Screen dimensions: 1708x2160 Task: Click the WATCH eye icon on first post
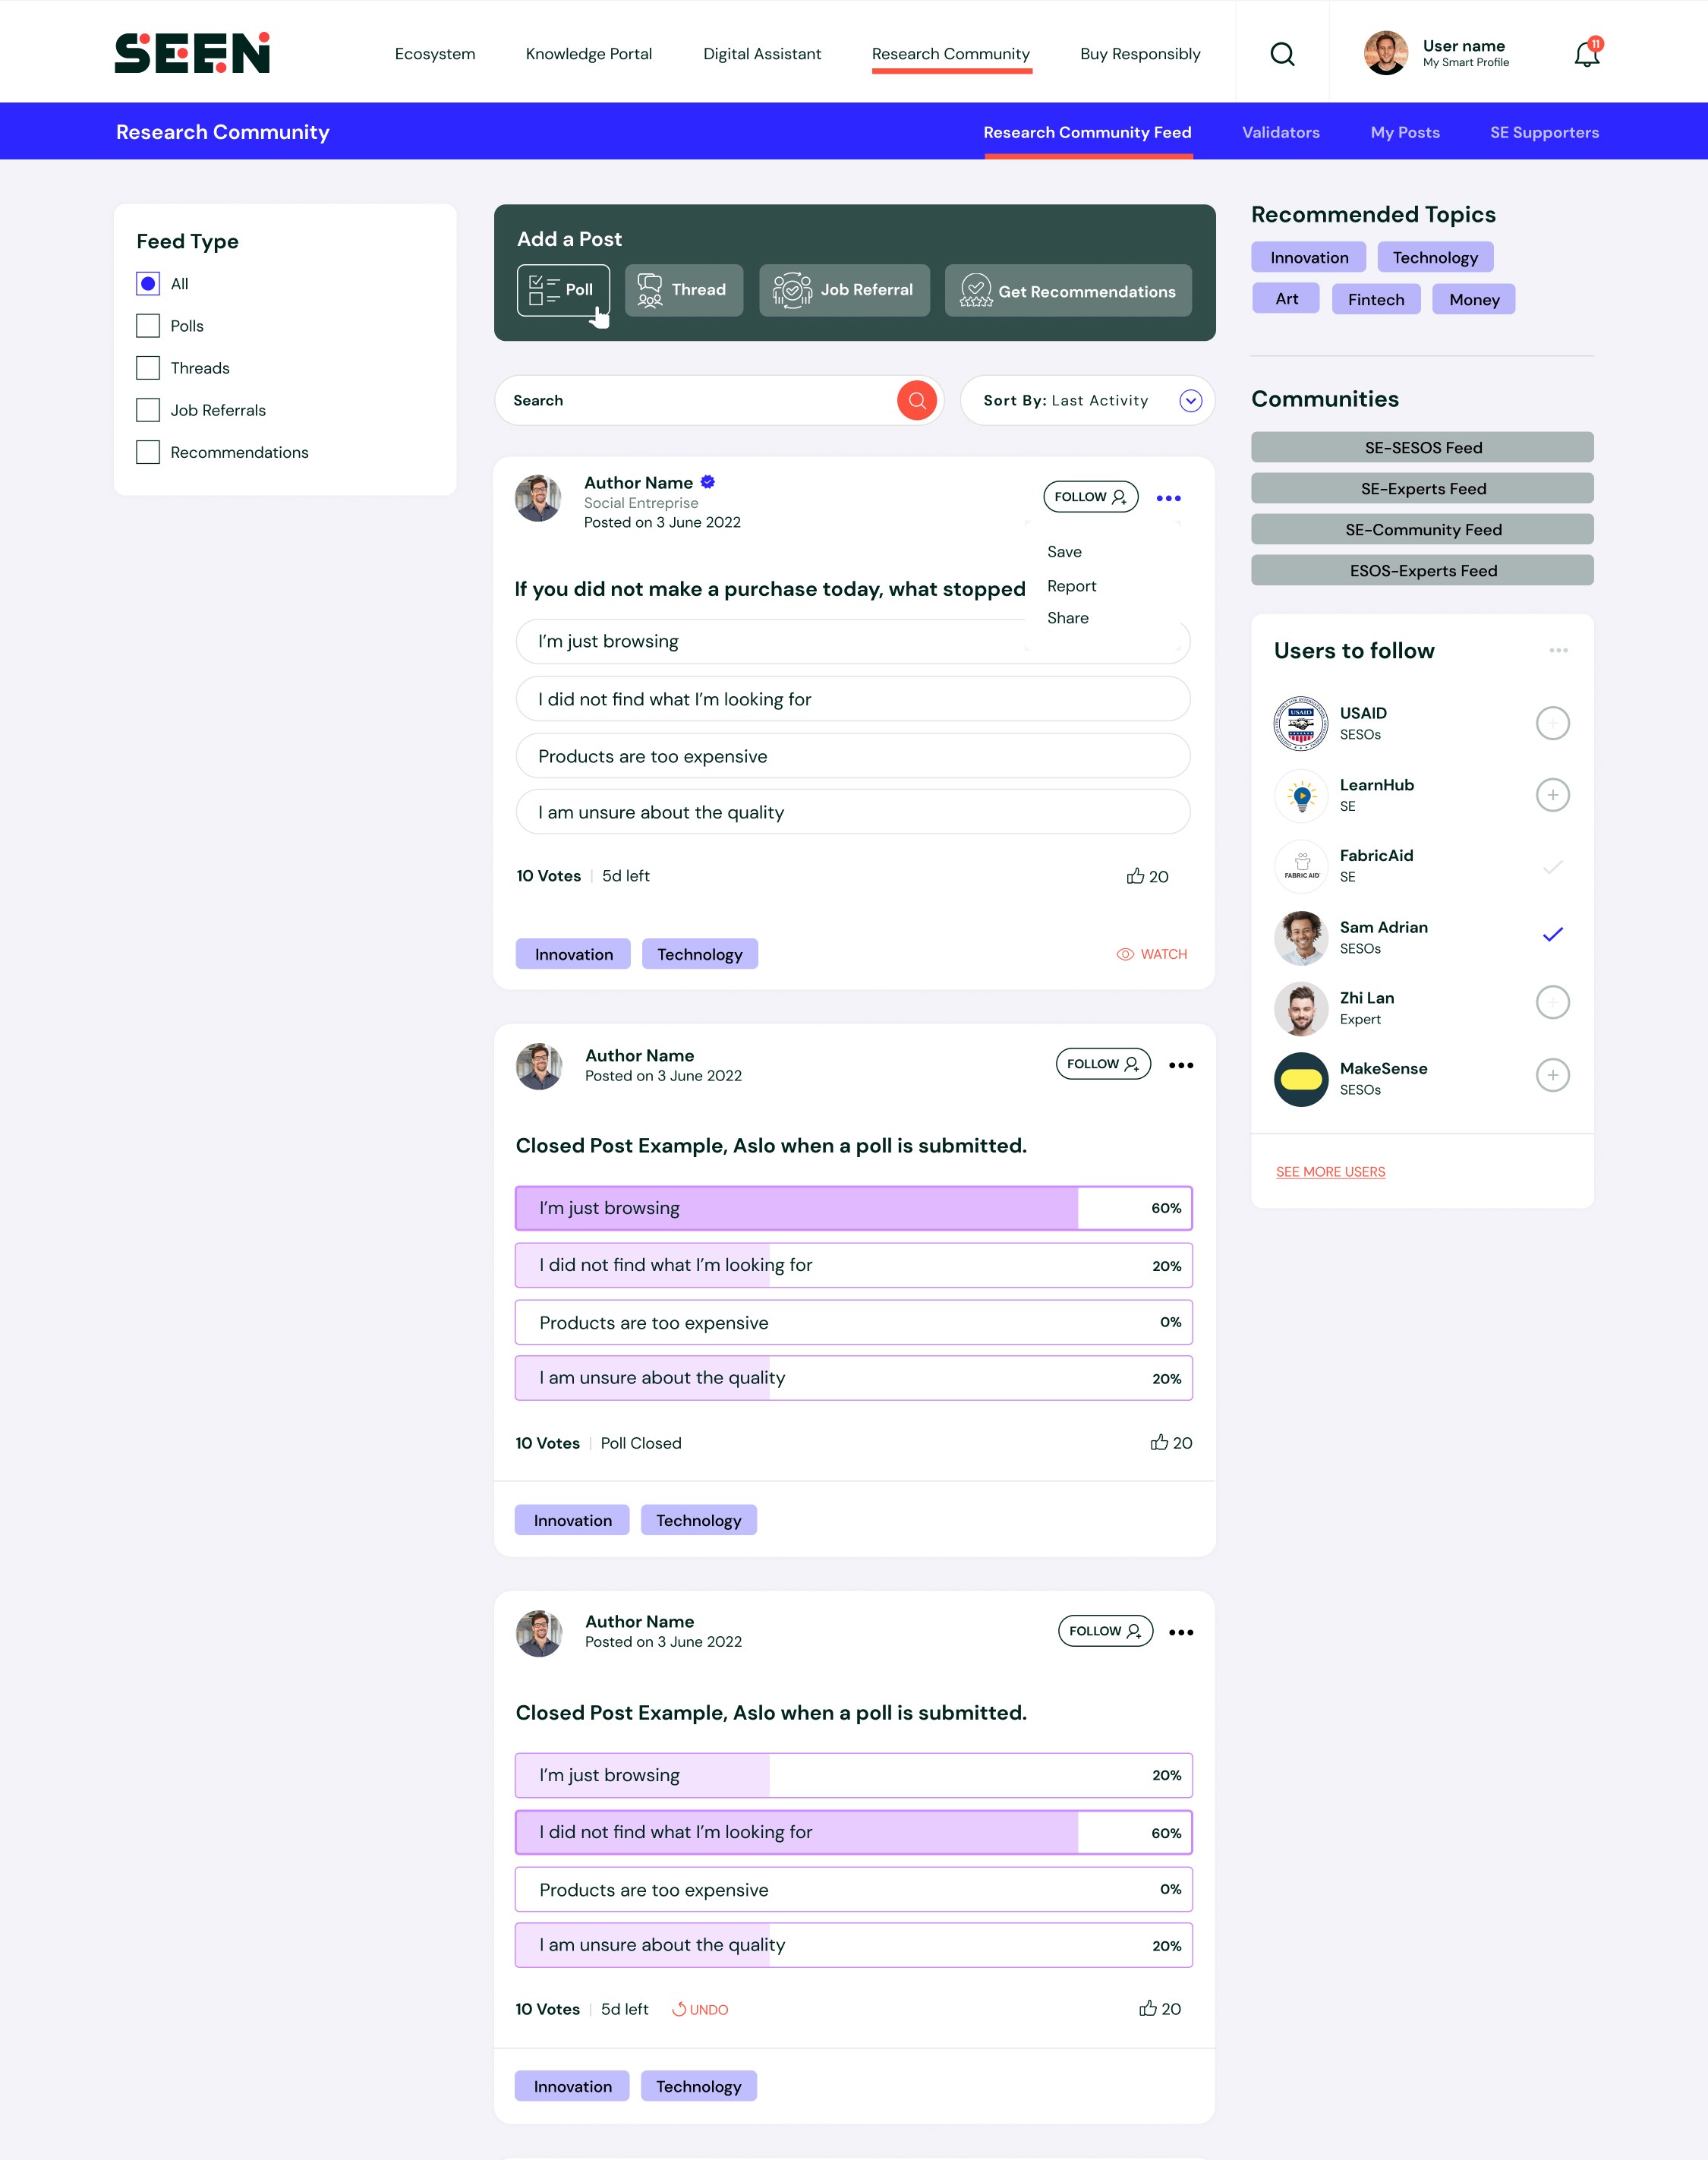tap(1125, 954)
